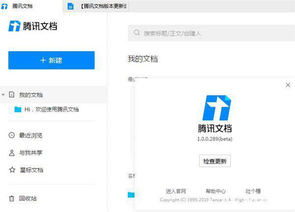
Task: Click the Tencent Docs icon in first tab
Action: 4,6
